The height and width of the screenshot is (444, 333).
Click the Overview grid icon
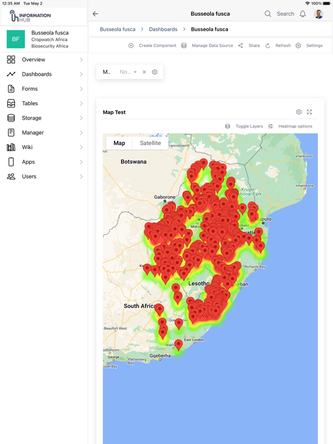(x=11, y=60)
